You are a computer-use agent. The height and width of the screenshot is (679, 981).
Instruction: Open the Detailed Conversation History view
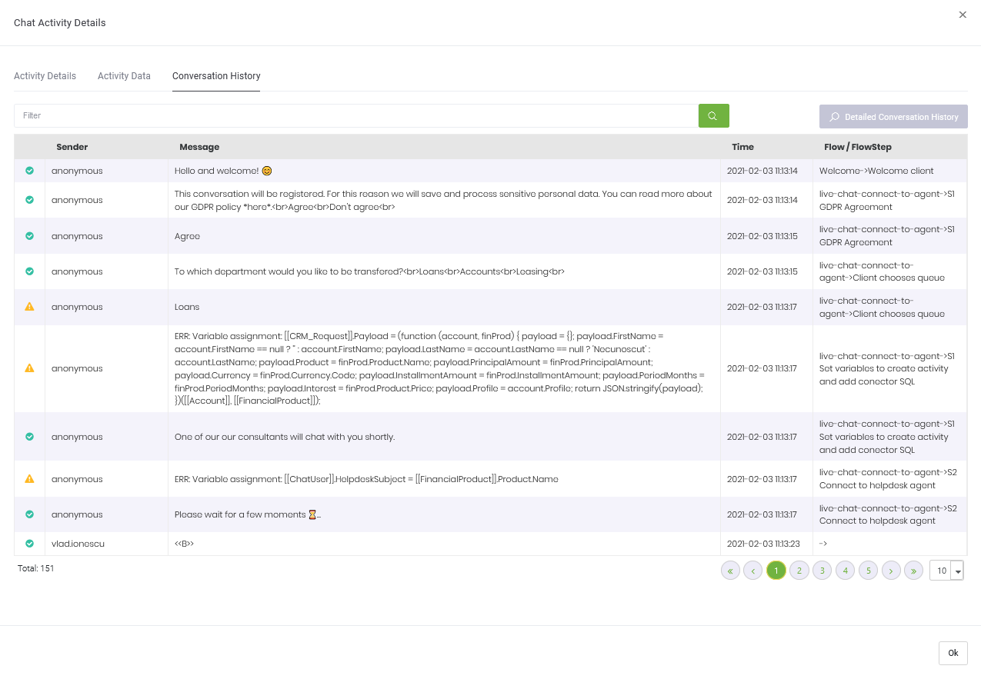coord(893,116)
